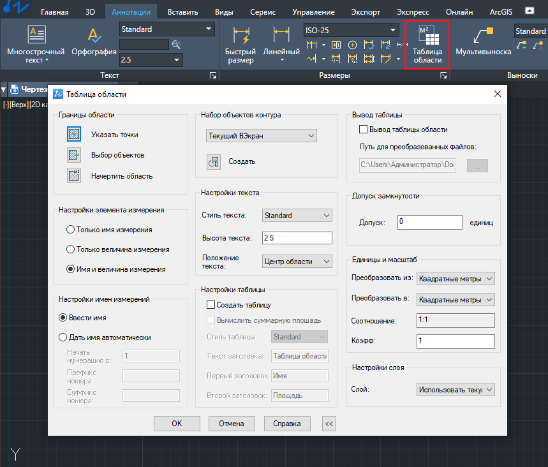Switch to the Главная ribbon tab
548x467 pixels.
click(x=54, y=12)
